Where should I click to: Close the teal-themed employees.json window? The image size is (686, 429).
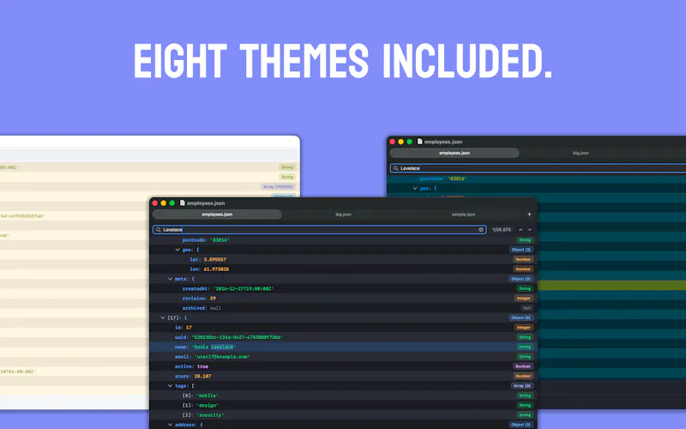393,142
